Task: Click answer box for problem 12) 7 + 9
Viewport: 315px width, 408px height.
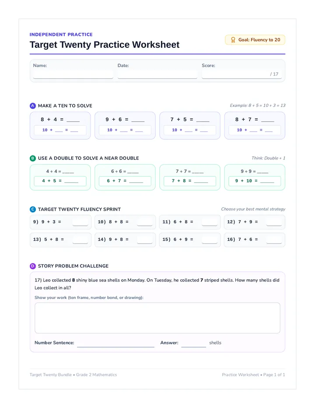Action: pyautogui.click(x=274, y=222)
